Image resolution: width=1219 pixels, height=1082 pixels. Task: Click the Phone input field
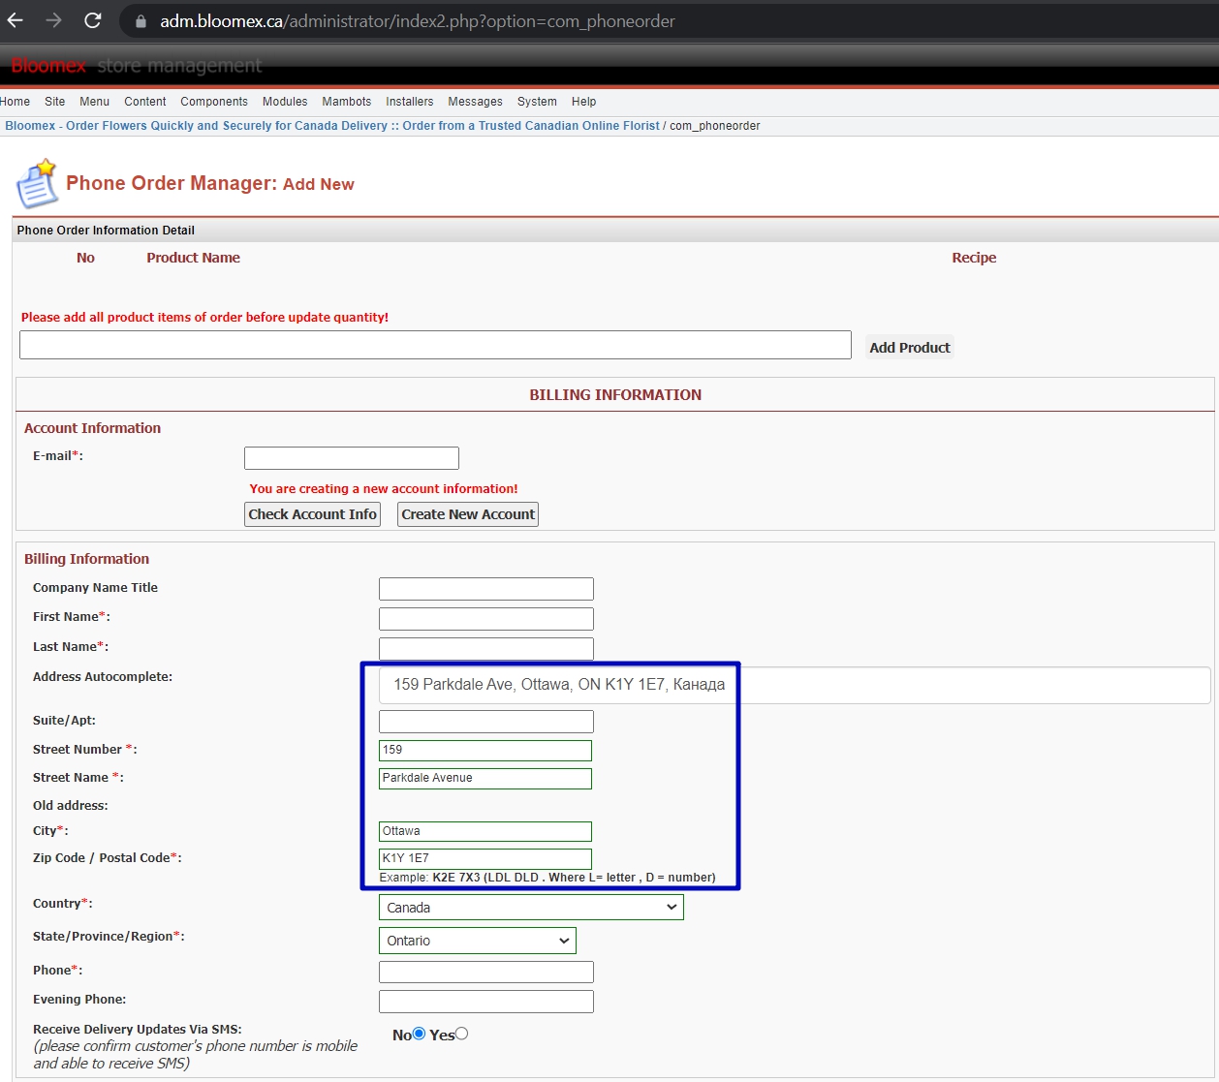(x=486, y=973)
